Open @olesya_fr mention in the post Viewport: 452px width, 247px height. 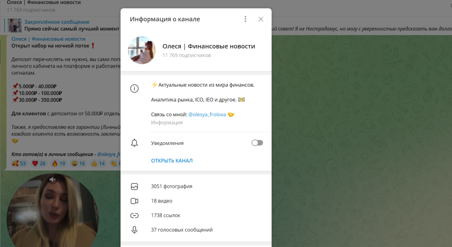(109, 154)
